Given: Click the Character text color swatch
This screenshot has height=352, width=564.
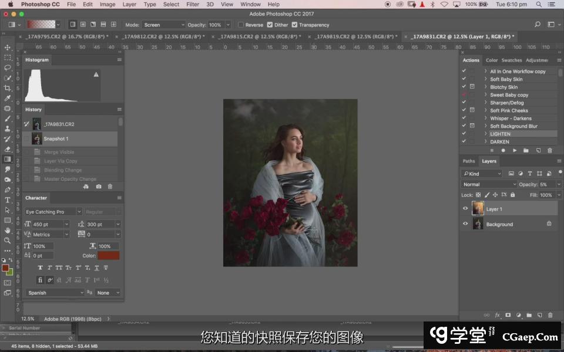Looking at the screenshot, I should point(109,256).
